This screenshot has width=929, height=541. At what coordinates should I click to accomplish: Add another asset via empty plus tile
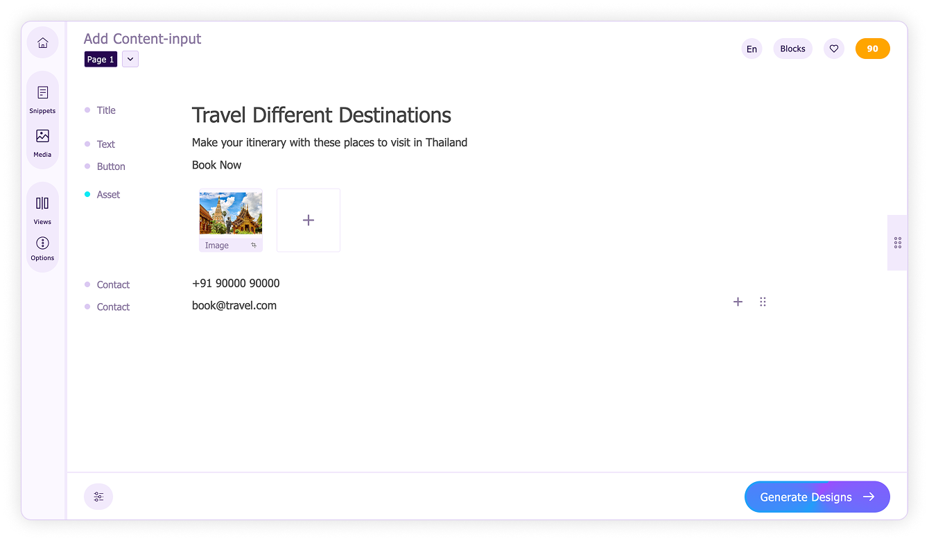tap(309, 220)
